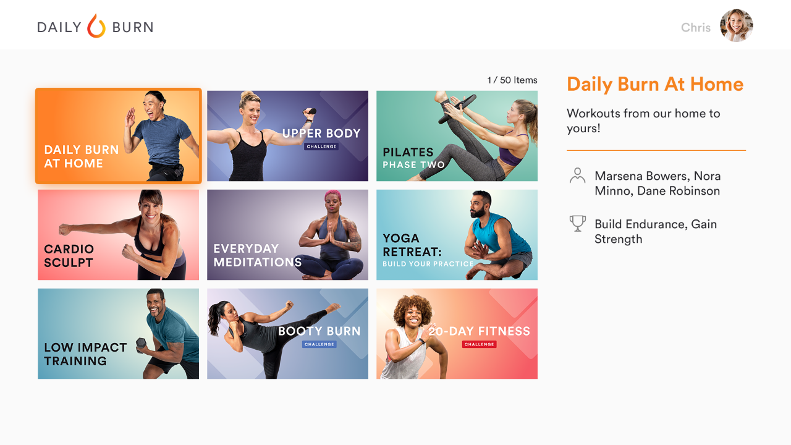
Task: Click the trainers person icon
Action: pos(577,176)
